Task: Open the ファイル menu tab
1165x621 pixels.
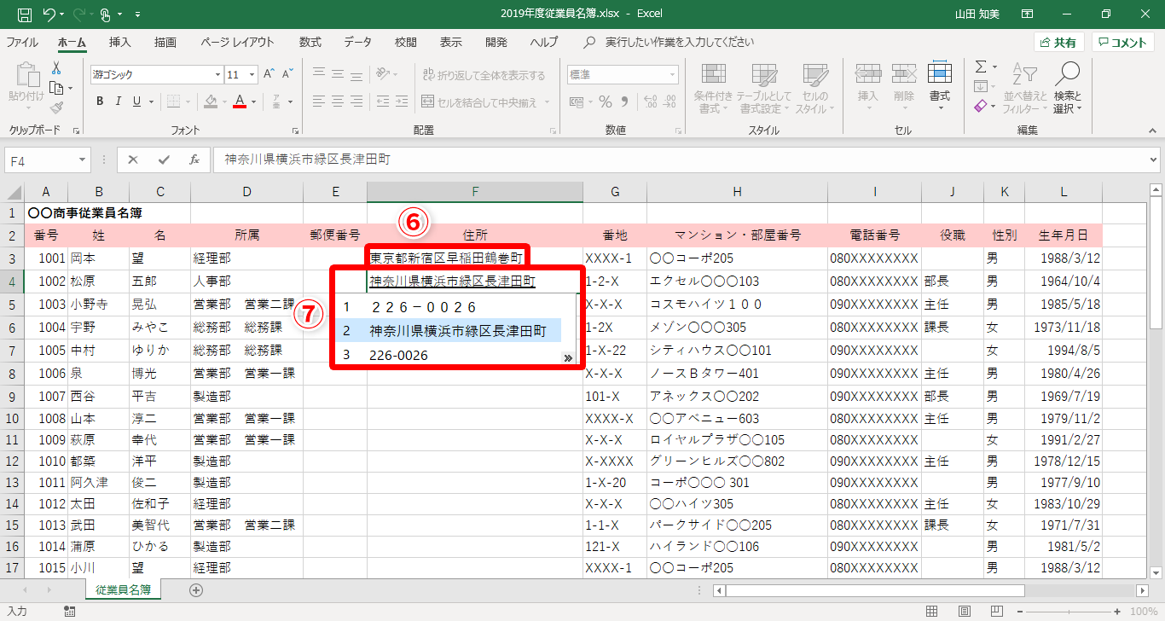Action: (22, 42)
